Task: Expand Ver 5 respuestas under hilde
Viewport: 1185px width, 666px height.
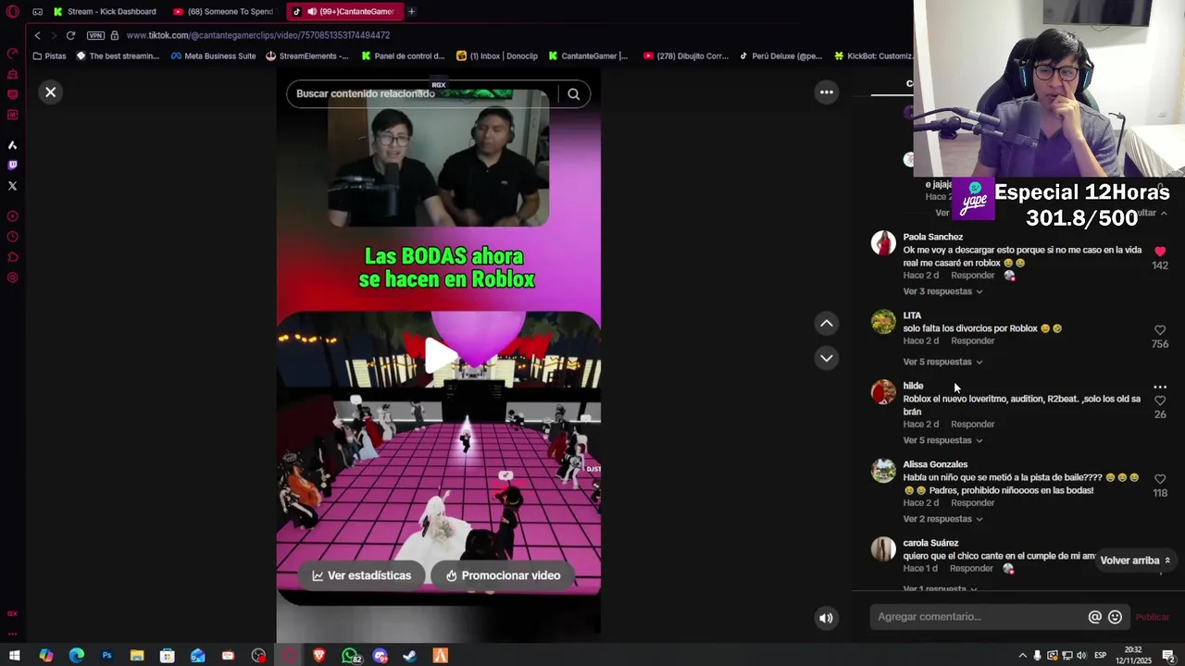Action: pyautogui.click(x=942, y=440)
